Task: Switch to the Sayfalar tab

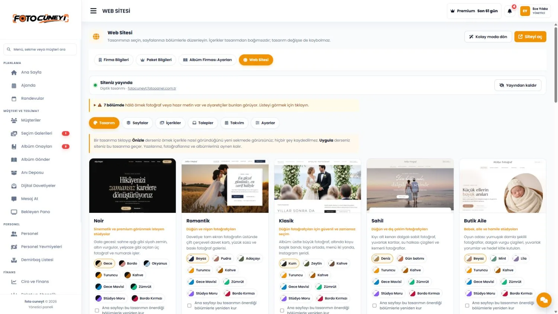Action: pos(137,123)
